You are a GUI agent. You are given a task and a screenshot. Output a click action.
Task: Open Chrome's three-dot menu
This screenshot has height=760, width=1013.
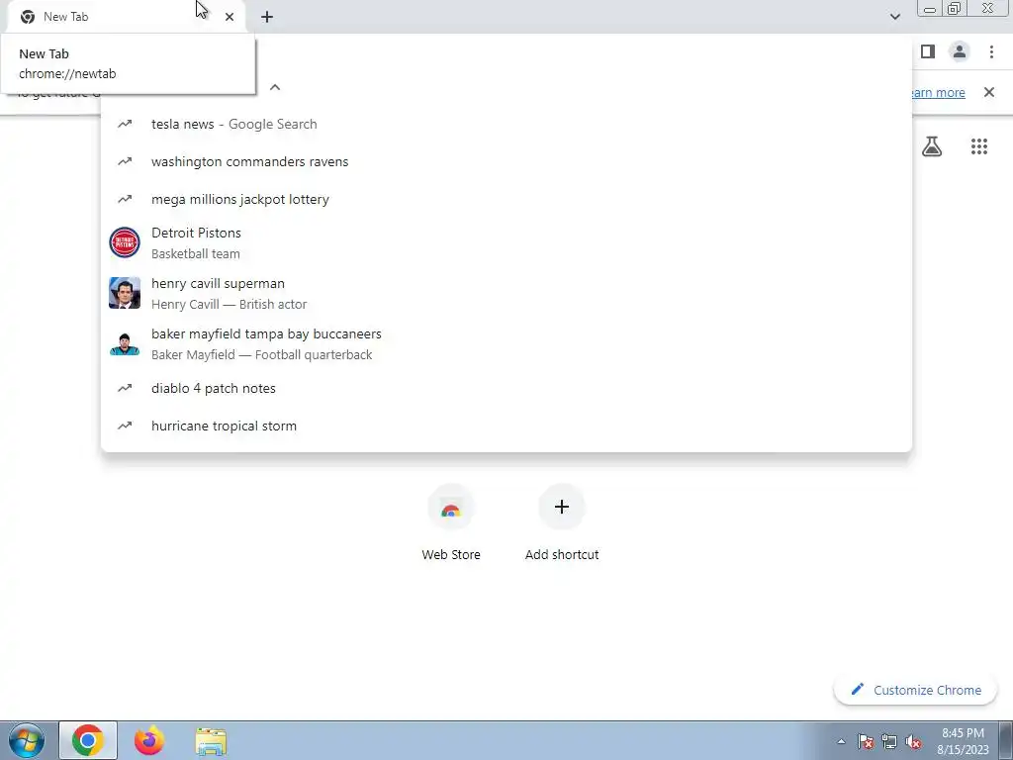[991, 51]
